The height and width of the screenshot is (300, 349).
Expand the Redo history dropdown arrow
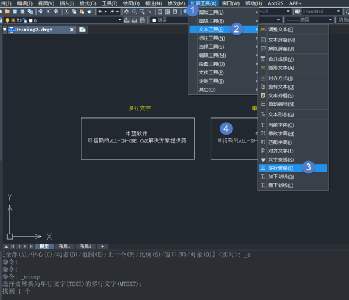[117, 12]
